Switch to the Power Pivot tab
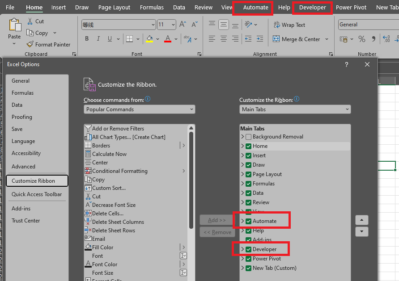This screenshot has height=281, width=399. point(351,7)
